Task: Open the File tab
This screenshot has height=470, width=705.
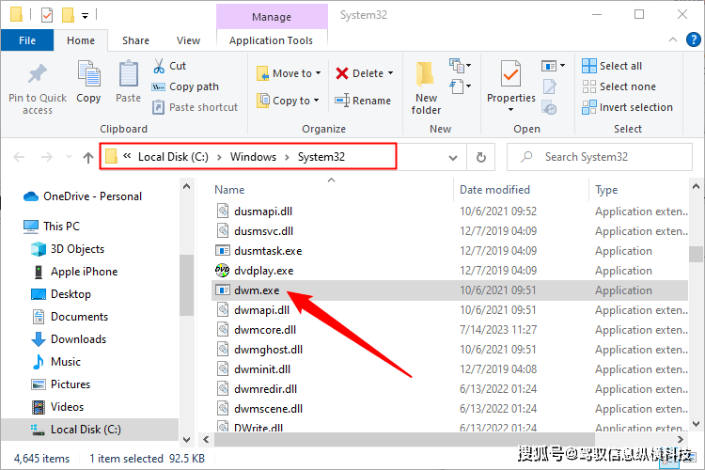Action: point(27,40)
